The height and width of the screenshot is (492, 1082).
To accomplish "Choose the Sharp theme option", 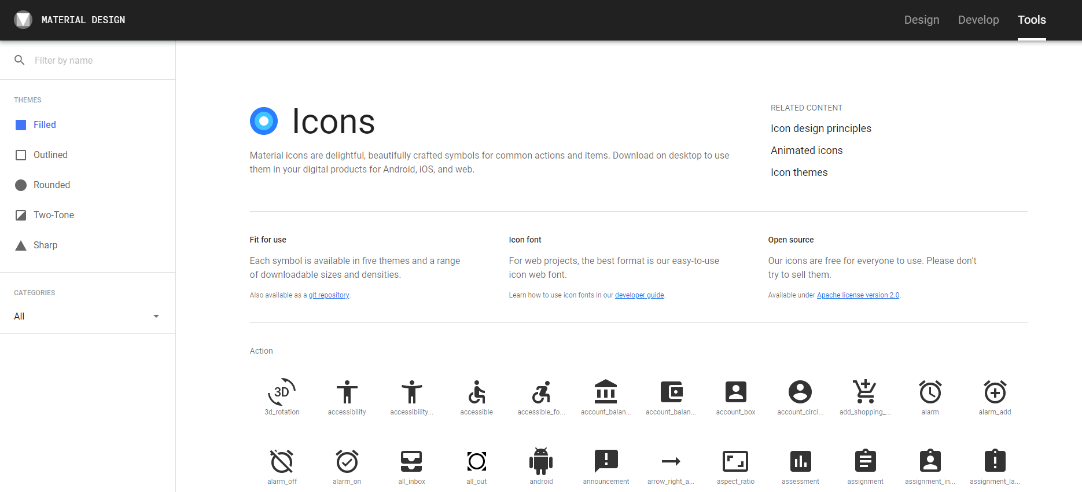I will coord(45,245).
